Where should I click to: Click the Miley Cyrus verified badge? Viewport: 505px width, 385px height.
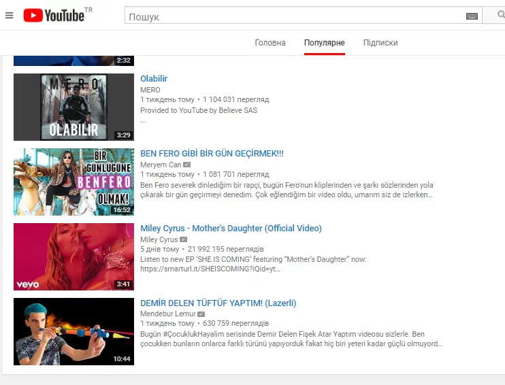(x=183, y=239)
